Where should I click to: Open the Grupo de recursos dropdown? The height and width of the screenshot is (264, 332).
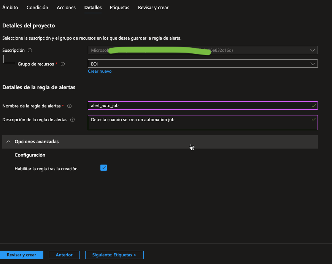[x=203, y=64]
